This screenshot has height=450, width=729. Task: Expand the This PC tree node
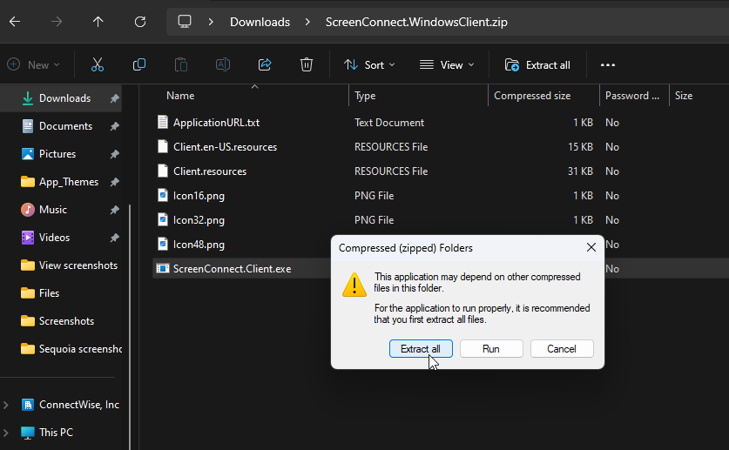click(7, 433)
